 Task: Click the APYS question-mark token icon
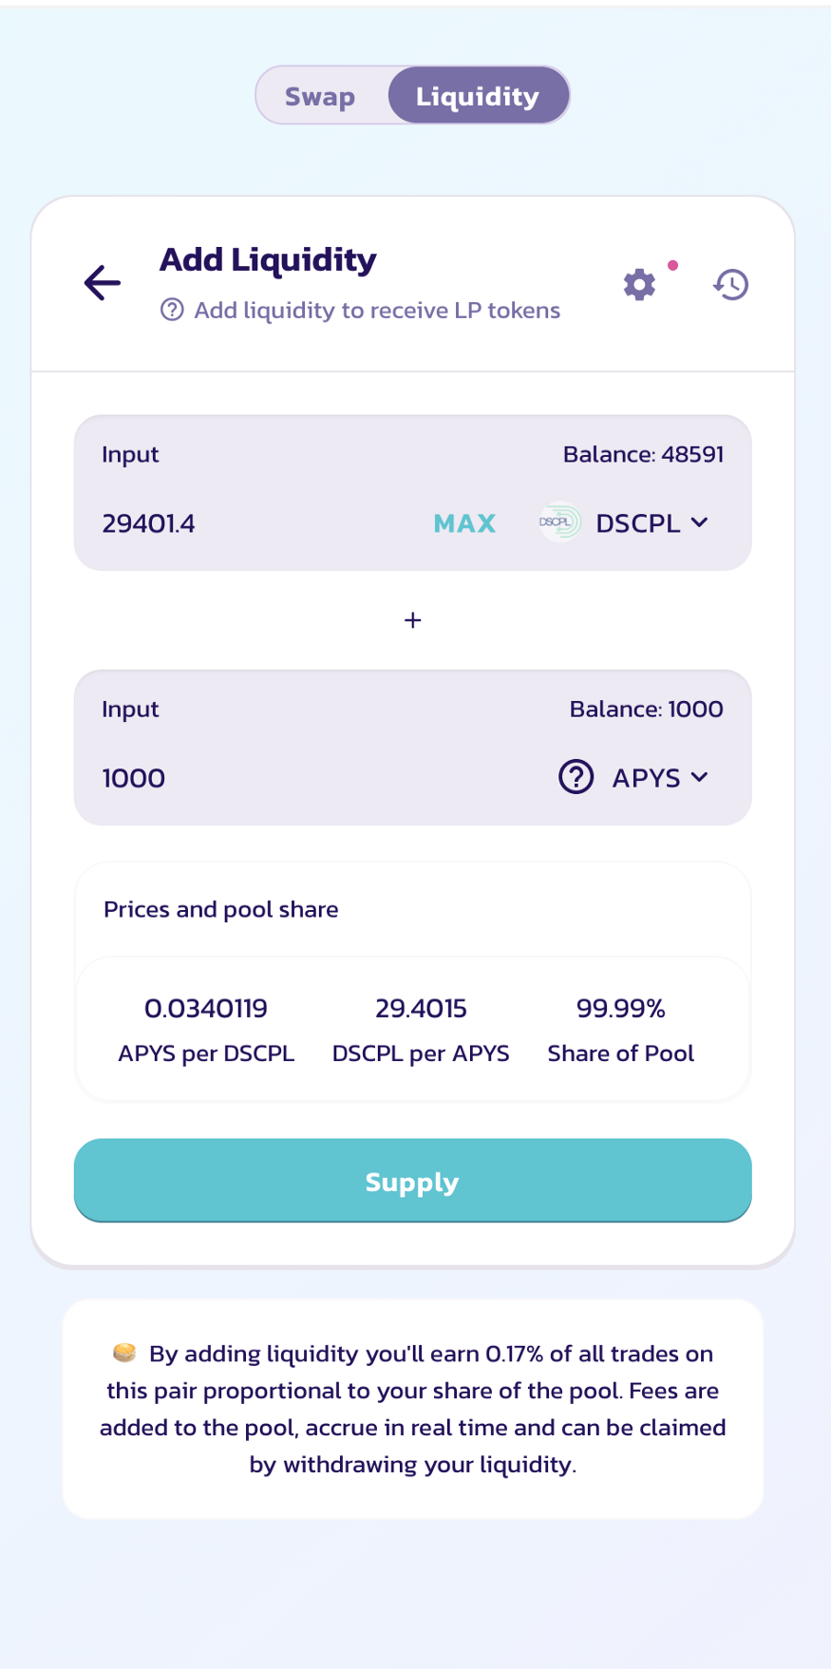click(x=576, y=777)
